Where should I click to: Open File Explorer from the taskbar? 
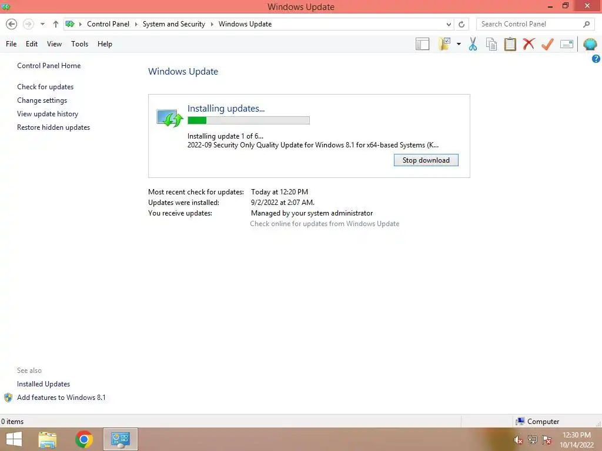click(x=48, y=439)
